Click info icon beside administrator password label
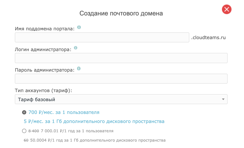This screenshot has width=244, height=148. (x=79, y=69)
